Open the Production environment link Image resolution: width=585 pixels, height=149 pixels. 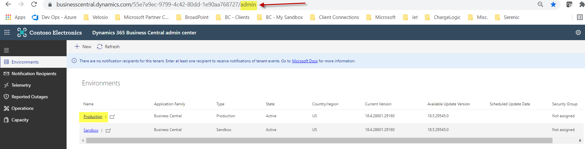93,117
